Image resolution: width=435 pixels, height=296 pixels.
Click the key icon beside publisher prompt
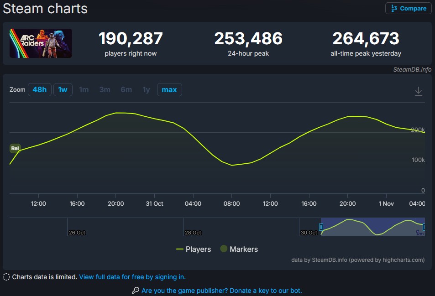(136, 291)
